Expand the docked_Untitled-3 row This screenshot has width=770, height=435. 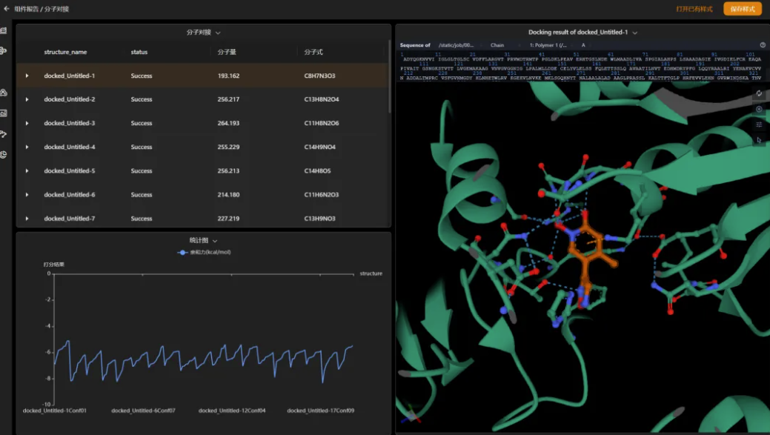pyautogui.click(x=27, y=123)
